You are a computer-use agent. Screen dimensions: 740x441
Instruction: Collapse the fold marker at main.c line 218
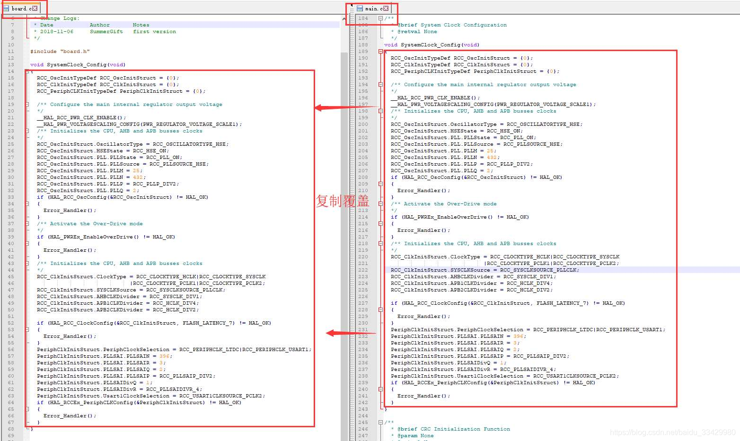pos(380,243)
